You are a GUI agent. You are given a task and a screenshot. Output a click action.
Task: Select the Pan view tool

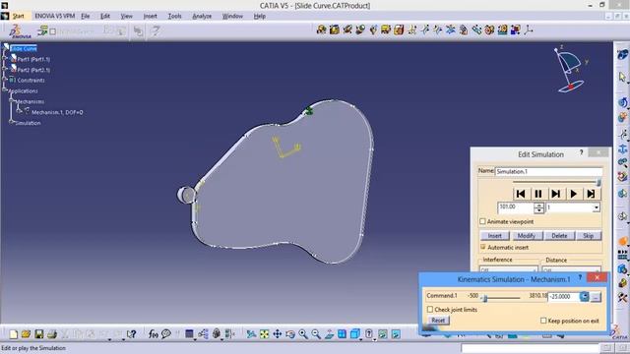coord(278,334)
